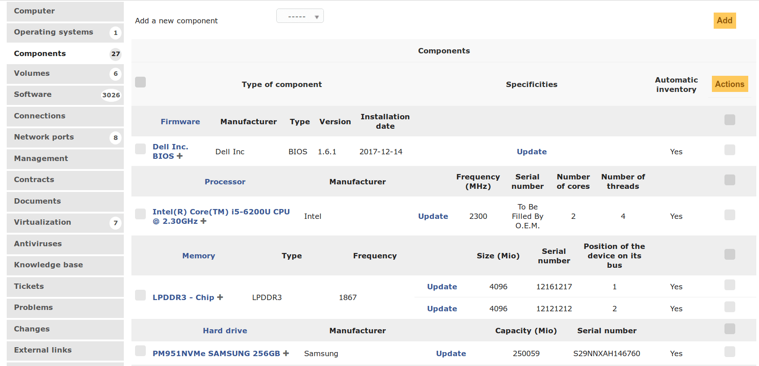Click the processor frequency value 2300
Screen dimensions: 759x366
pos(478,216)
